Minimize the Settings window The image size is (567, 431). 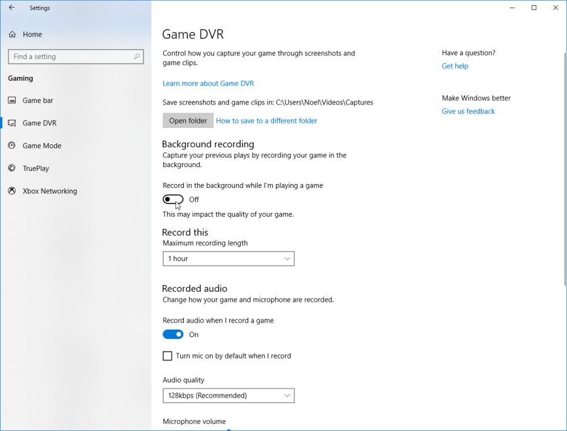pyautogui.click(x=512, y=8)
